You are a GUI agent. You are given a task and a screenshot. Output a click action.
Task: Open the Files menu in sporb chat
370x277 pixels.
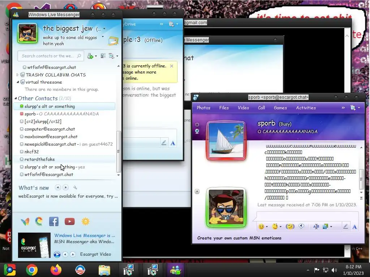pos(224,107)
